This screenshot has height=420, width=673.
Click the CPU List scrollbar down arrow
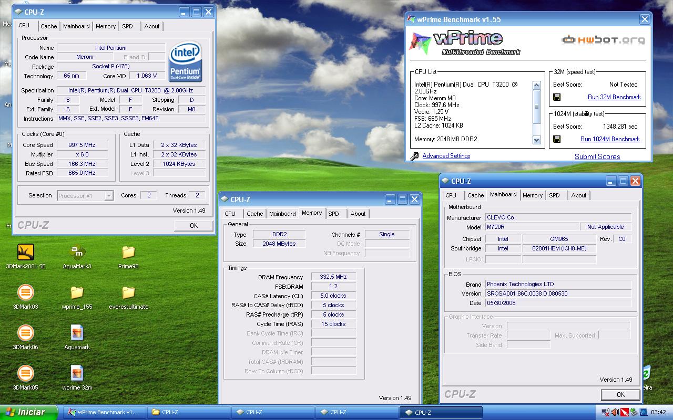536,140
